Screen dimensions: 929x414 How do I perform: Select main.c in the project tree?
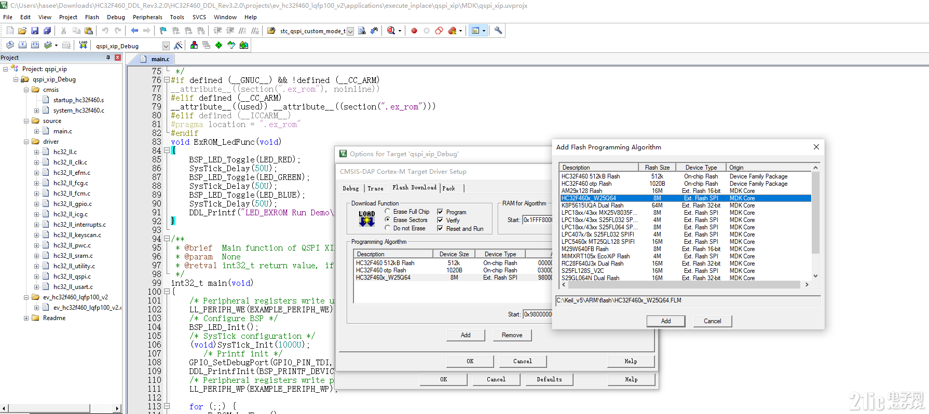pyautogui.click(x=62, y=131)
